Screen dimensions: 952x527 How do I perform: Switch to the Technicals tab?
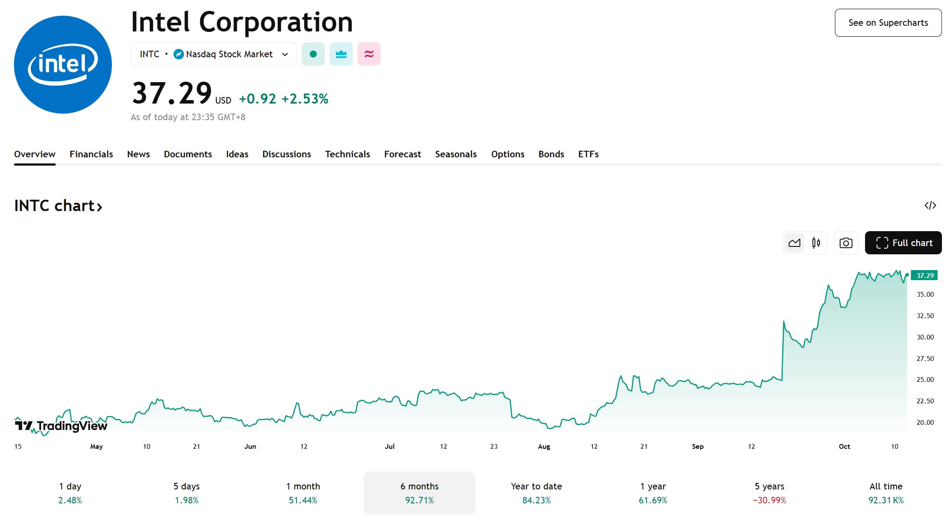(347, 154)
